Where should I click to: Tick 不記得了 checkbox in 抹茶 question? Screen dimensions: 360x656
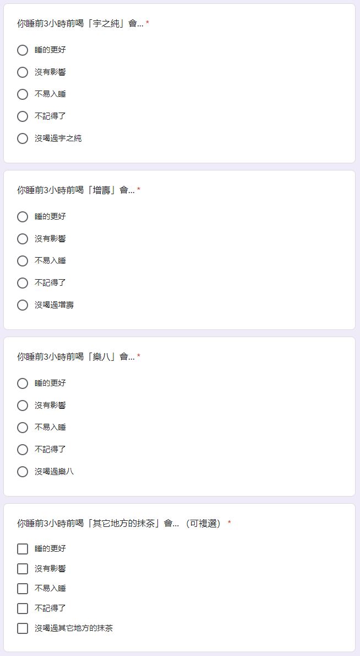23,609
